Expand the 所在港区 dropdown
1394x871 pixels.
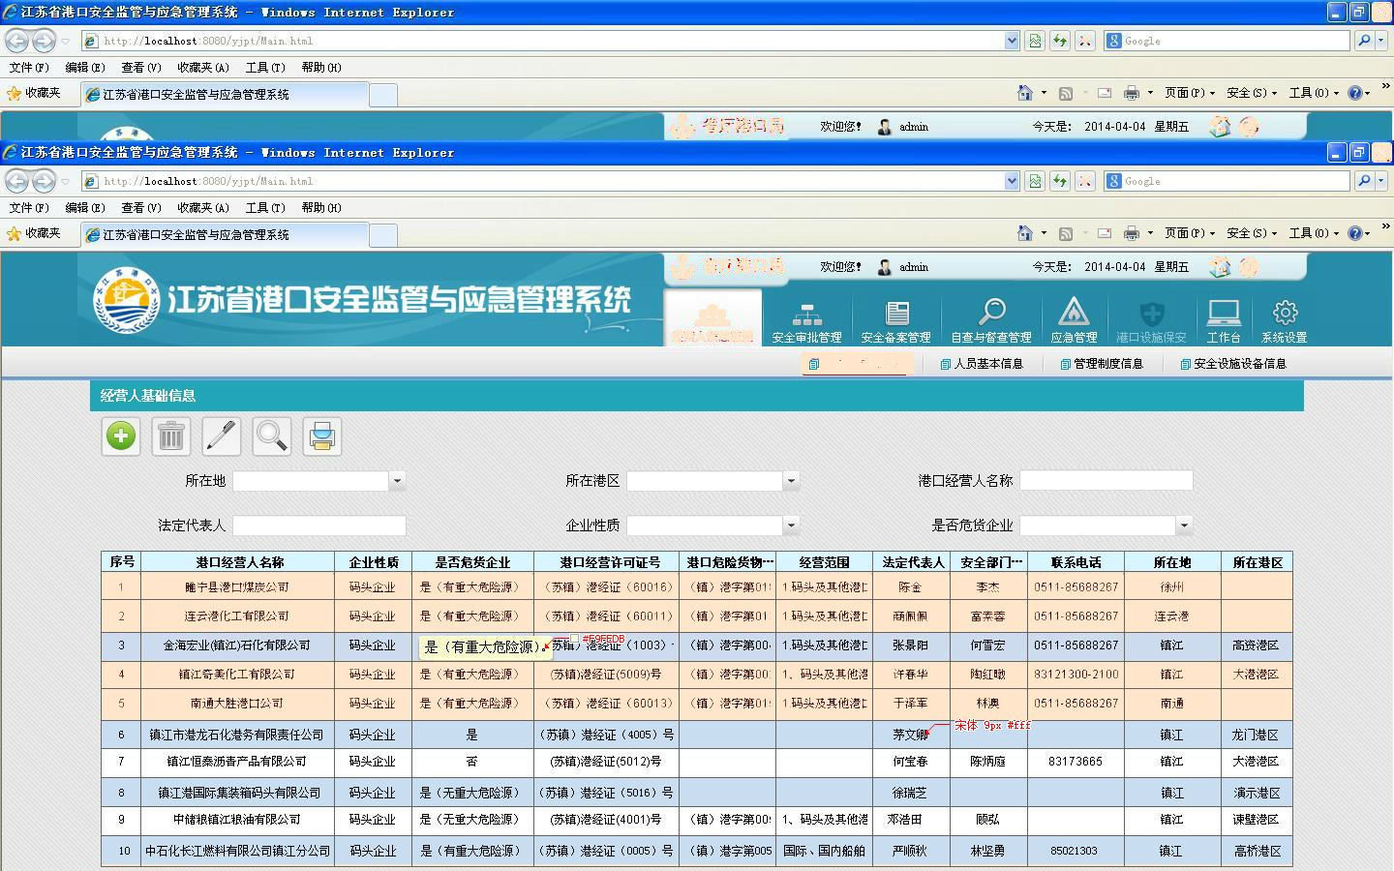click(x=791, y=481)
